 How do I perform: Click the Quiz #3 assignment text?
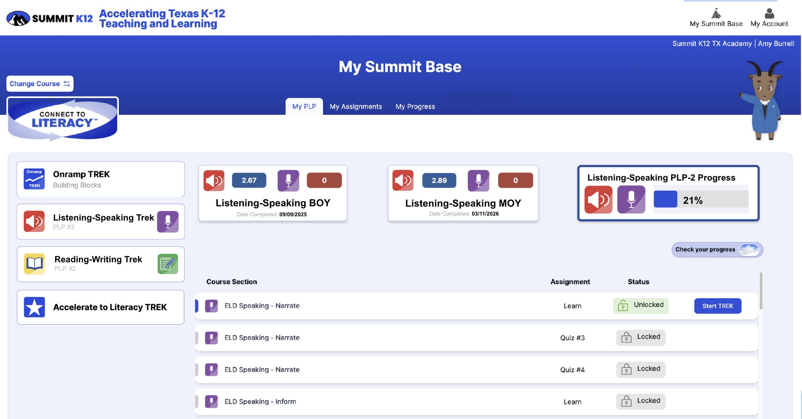[572, 338]
